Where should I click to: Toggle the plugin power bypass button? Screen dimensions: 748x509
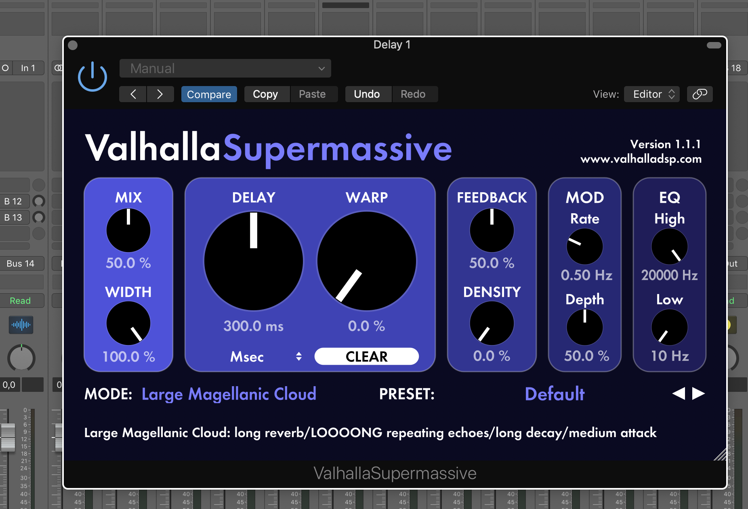[x=92, y=76]
